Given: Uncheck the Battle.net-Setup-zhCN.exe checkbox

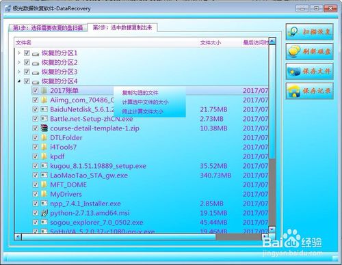Looking at the screenshot, I should click(36, 119).
